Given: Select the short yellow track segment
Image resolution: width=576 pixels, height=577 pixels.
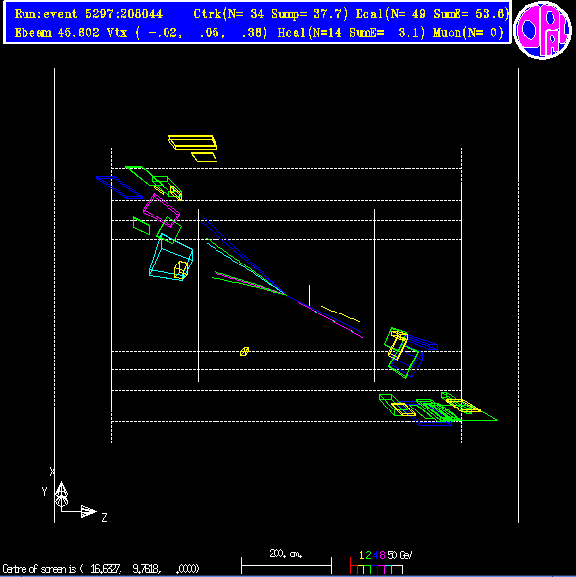Looking at the screenshot, I should 340,313.
